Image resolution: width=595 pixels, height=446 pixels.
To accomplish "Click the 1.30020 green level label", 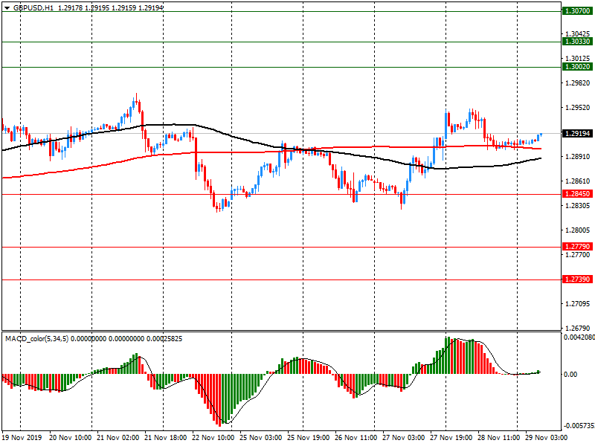I will click(x=576, y=67).
